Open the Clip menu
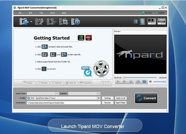This screenshot has width=186, height=134. point(41,13)
